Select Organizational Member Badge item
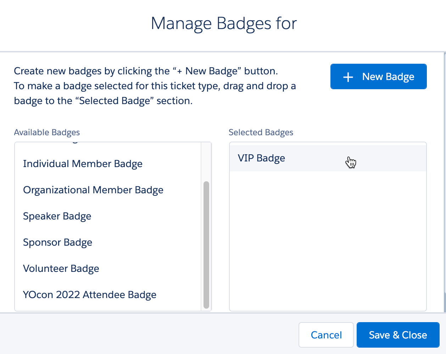 (x=93, y=190)
